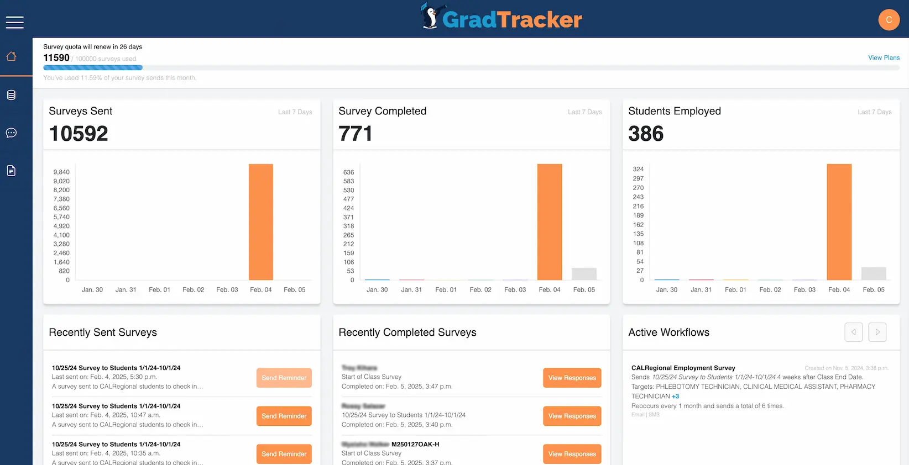
Task: Expand the +3 additional targets link
Action: (675, 397)
